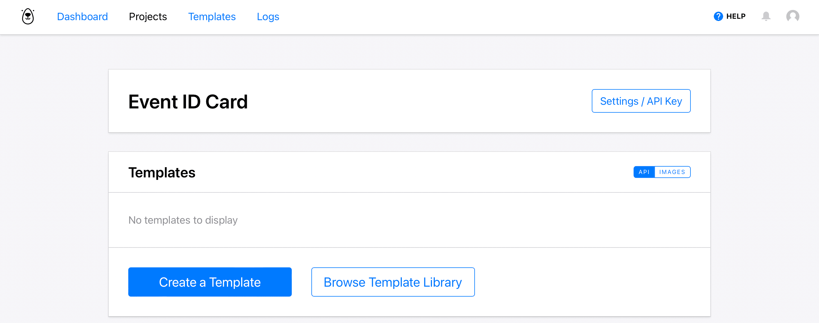Click the notification bell icon
Screen dimensions: 819x323
click(x=767, y=17)
